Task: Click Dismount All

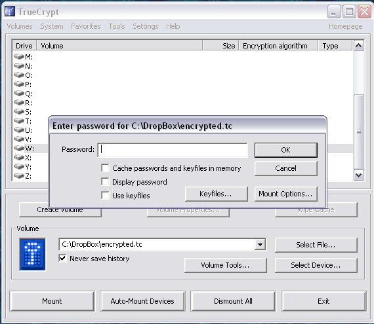Action: click(x=233, y=301)
